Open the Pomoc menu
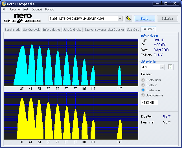This screenshot has height=148, width=182. (50, 9)
